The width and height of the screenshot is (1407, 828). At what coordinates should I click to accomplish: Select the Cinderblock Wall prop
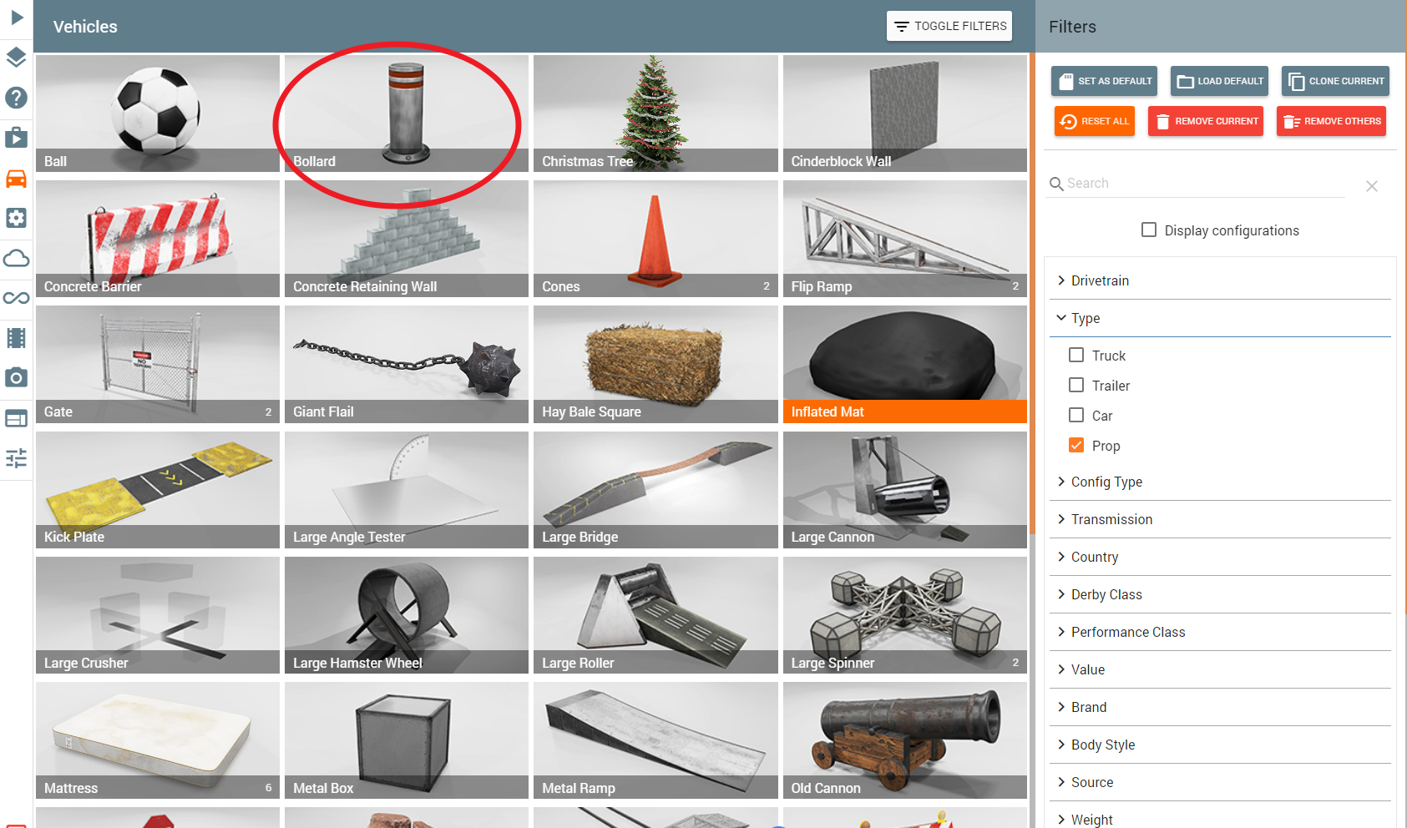click(x=905, y=114)
